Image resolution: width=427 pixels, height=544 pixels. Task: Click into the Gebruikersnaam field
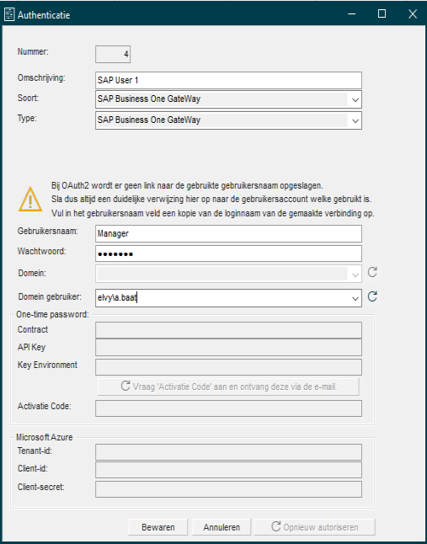coord(228,234)
